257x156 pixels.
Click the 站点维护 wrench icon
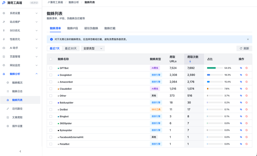coord(4,22)
